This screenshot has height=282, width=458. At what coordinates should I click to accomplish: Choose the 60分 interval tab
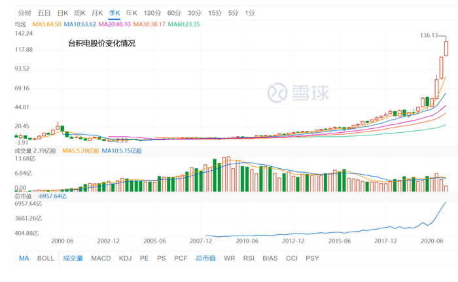(174, 13)
